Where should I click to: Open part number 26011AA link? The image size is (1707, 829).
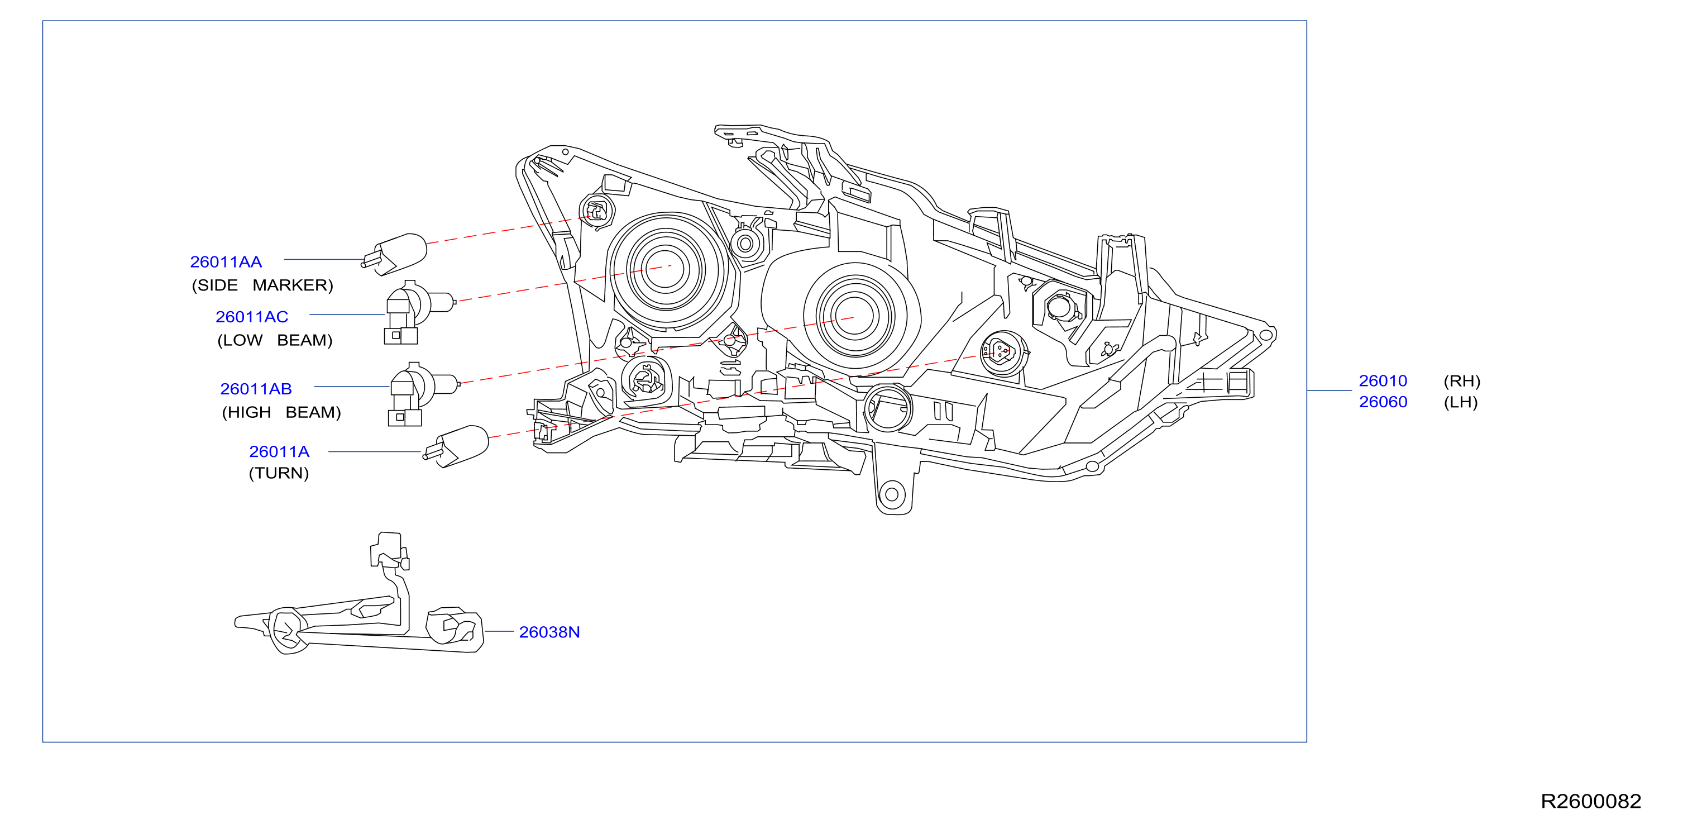click(x=226, y=262)
